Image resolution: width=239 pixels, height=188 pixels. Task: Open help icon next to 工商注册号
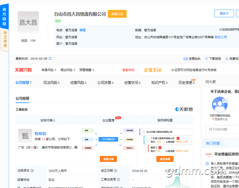tap(119, 180)
